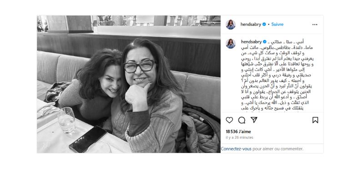Share post via paper plane icon
The image size is (364, 182).
[x=254, y=120]
